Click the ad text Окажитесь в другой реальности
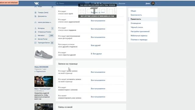Viewport: 195px width, 110px height. (42, 96)
